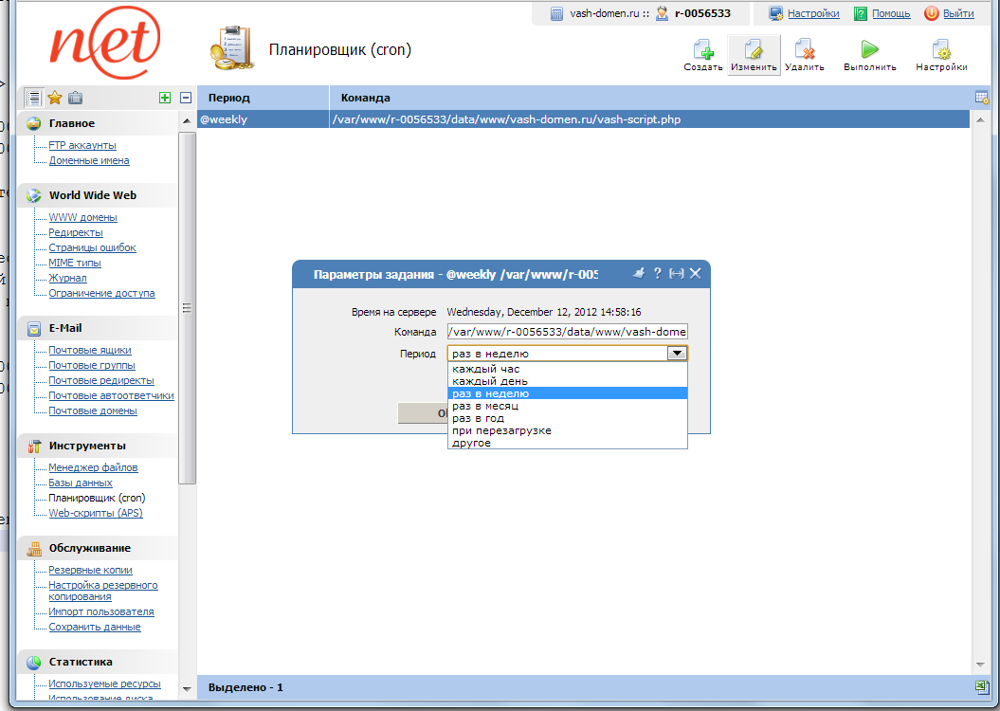Expand sidebar sections with the green plus
Viewport: 1000px width, 711px height.
point(165,97)
